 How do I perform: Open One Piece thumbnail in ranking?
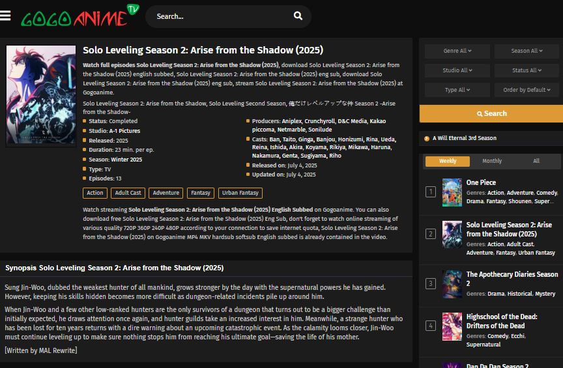pos(452,192)
